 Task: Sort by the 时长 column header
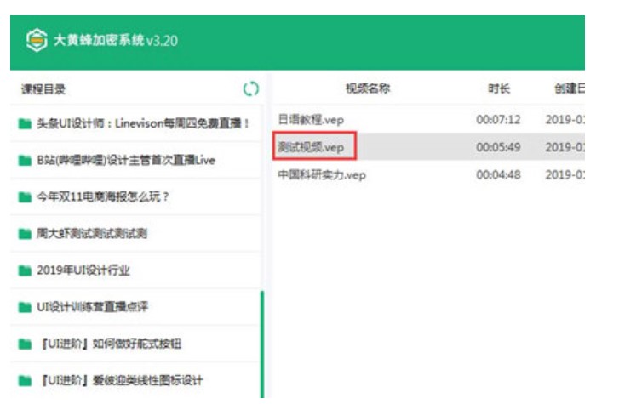coord(499,88)
